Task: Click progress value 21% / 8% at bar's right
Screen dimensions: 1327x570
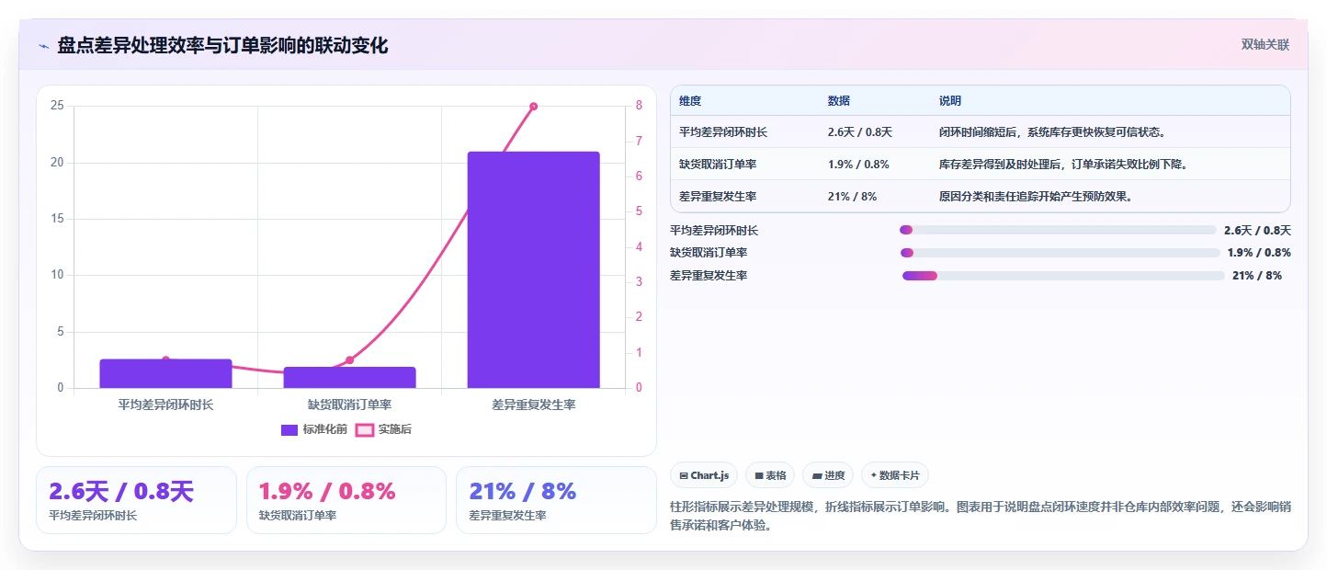Action: (x=1257, y=276)
